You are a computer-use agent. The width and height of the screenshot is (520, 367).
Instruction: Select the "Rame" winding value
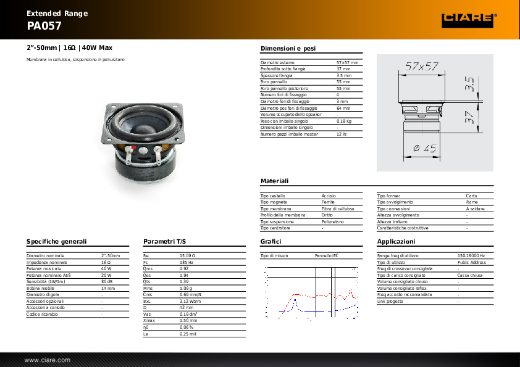472,202
